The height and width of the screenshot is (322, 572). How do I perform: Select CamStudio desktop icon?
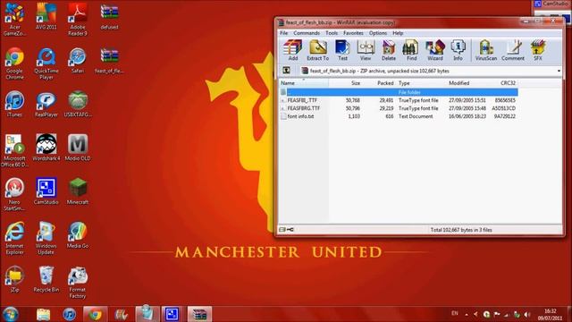click(46, 191)
